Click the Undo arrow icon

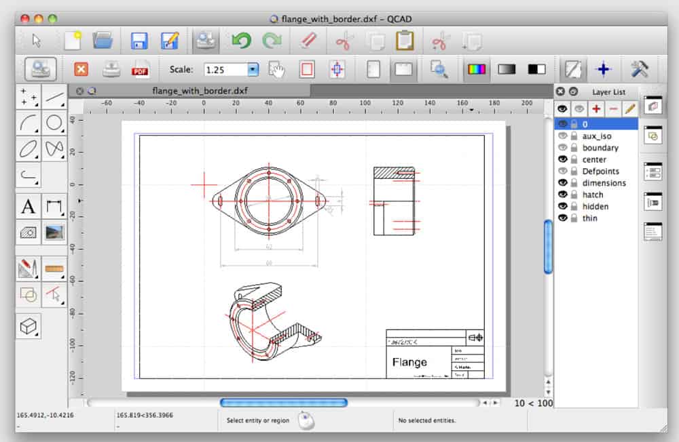(240, 40)
